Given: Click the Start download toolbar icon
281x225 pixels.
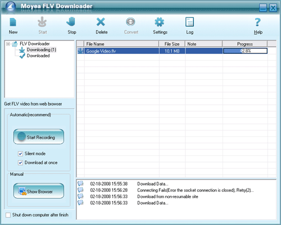Looking at the screenshot, I should [42, 22].
